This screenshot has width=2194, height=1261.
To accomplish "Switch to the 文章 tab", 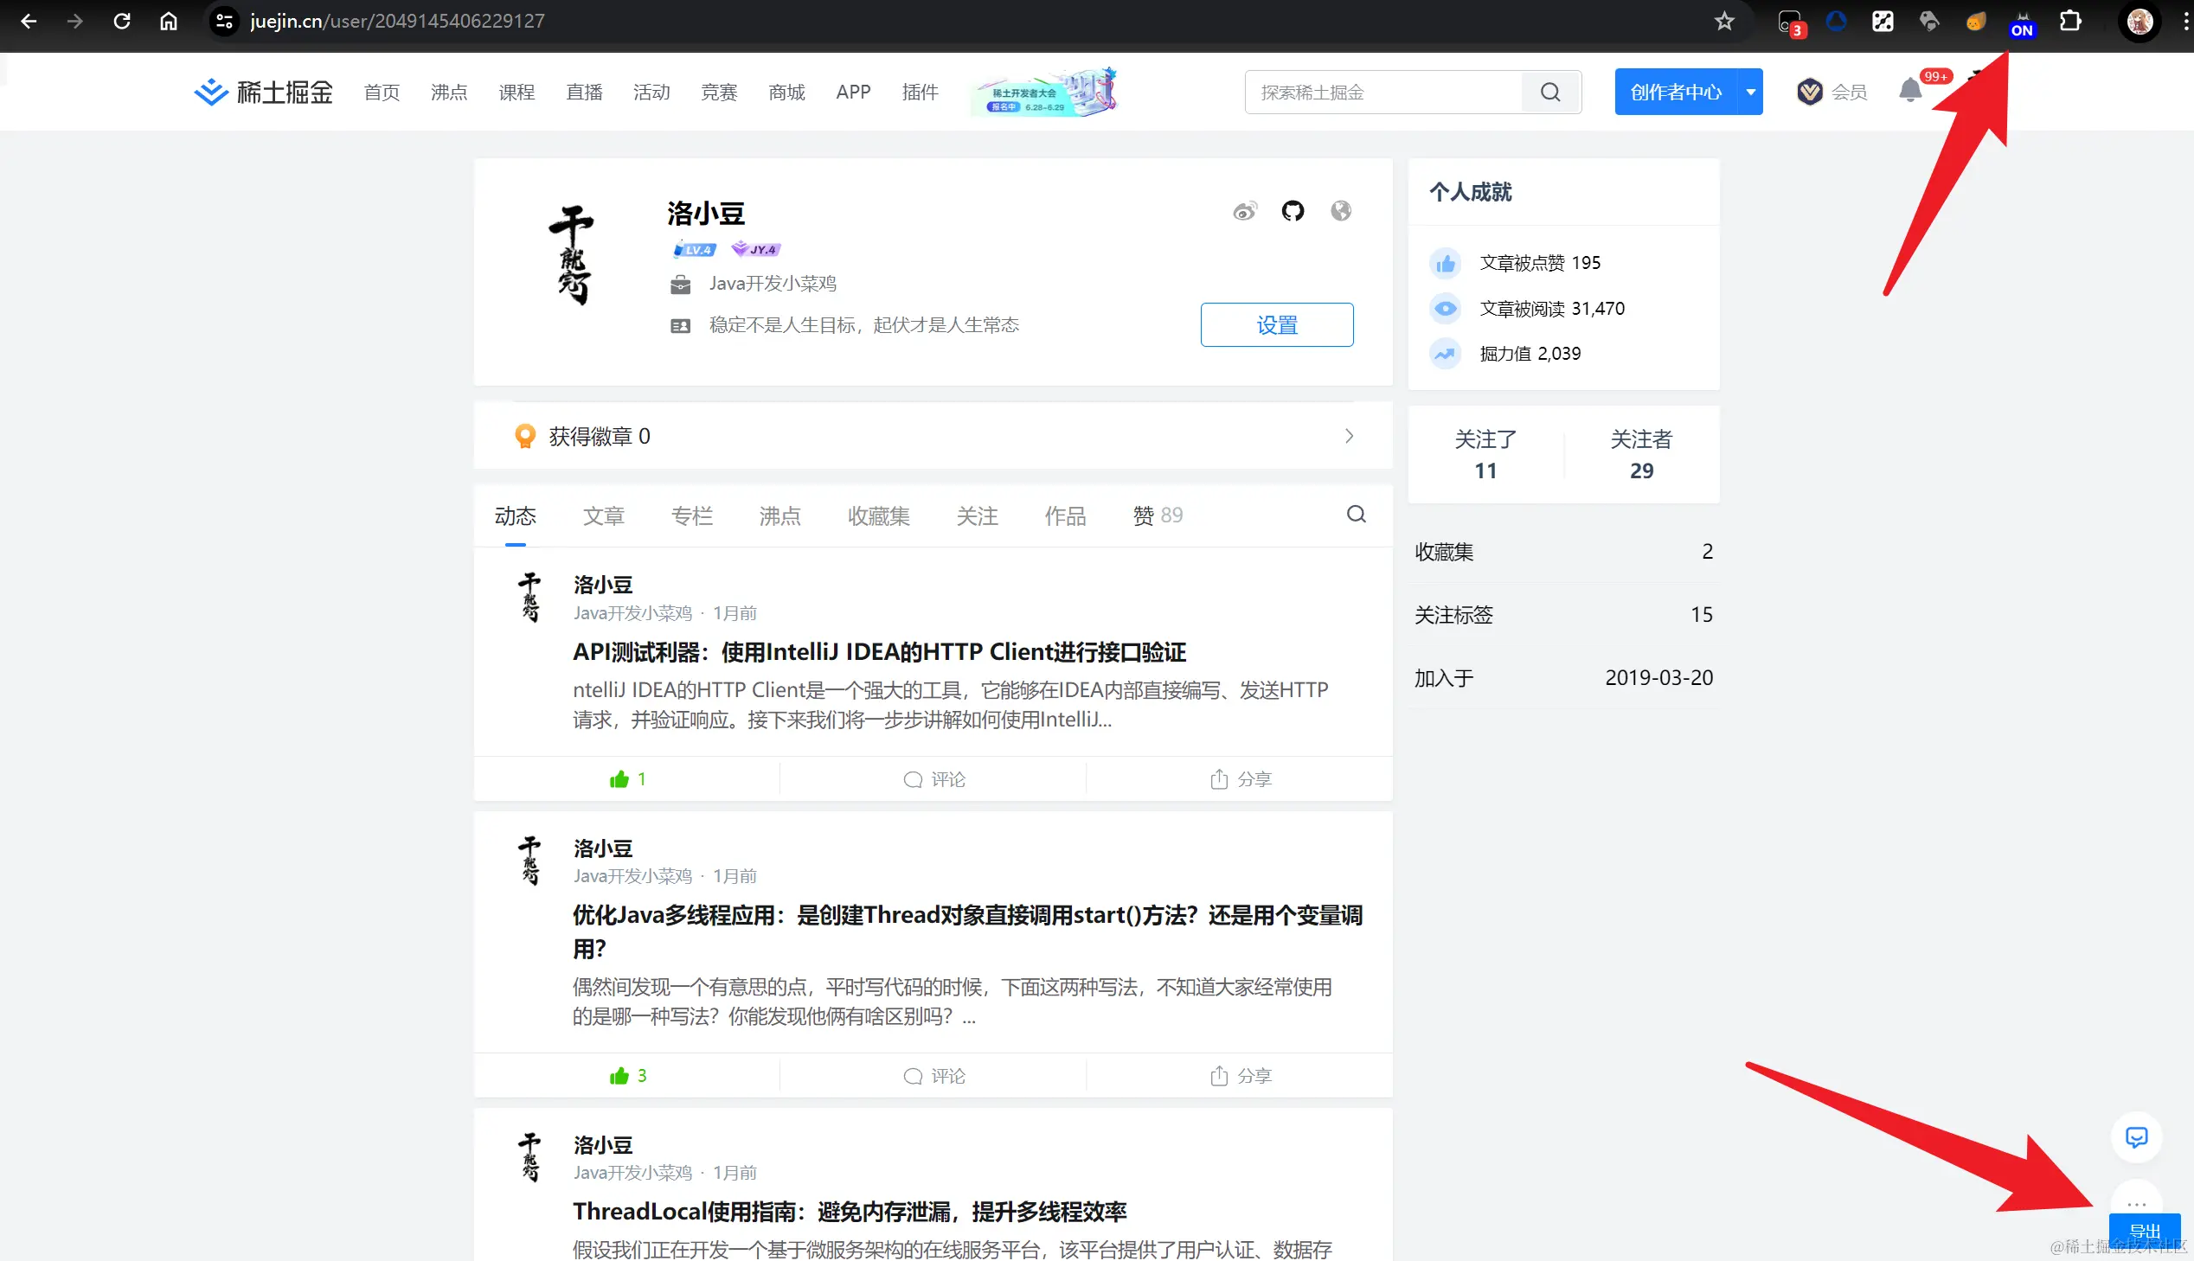I will pos(604,516).
